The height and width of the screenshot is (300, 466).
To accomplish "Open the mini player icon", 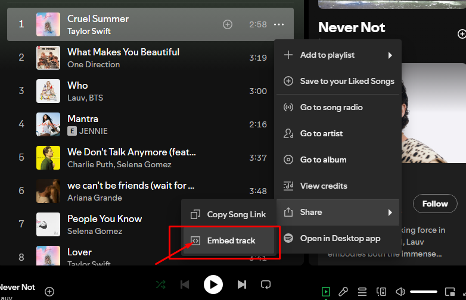I will [450, 292].
